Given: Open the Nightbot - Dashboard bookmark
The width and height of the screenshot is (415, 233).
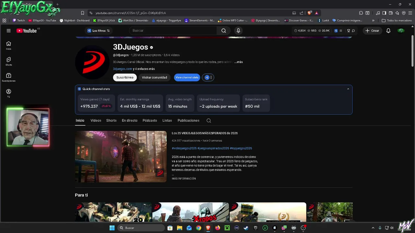Looking at the screenshot, I should click(74, 20).
